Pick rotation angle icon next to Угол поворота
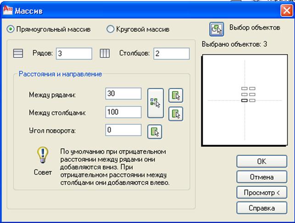The height and width of the screenshot is (223, 295). click(x=155, y=132)
